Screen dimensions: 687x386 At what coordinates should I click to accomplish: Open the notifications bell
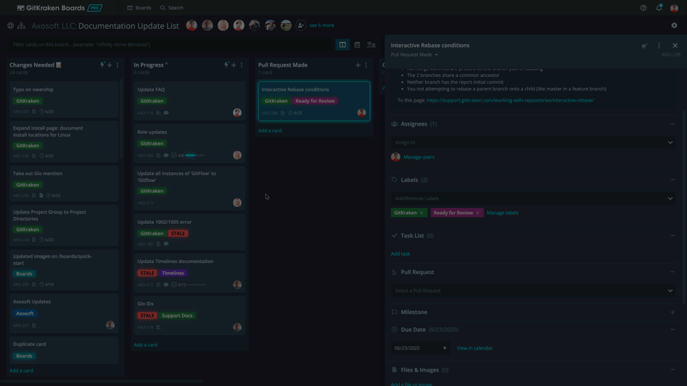point(659,8)
